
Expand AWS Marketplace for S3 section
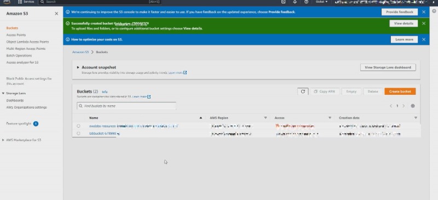(3, 140)
